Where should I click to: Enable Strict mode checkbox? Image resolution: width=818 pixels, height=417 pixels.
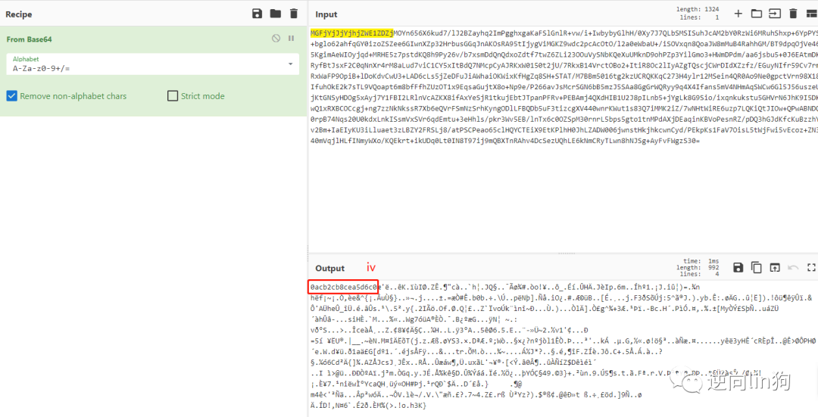coord(173,96)
